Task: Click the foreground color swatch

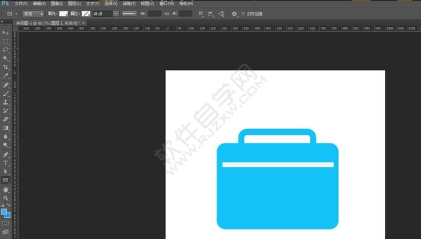Action: pos(4,212)
